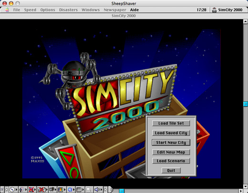Expand the monitor resolution module arrow

[83, 190]
